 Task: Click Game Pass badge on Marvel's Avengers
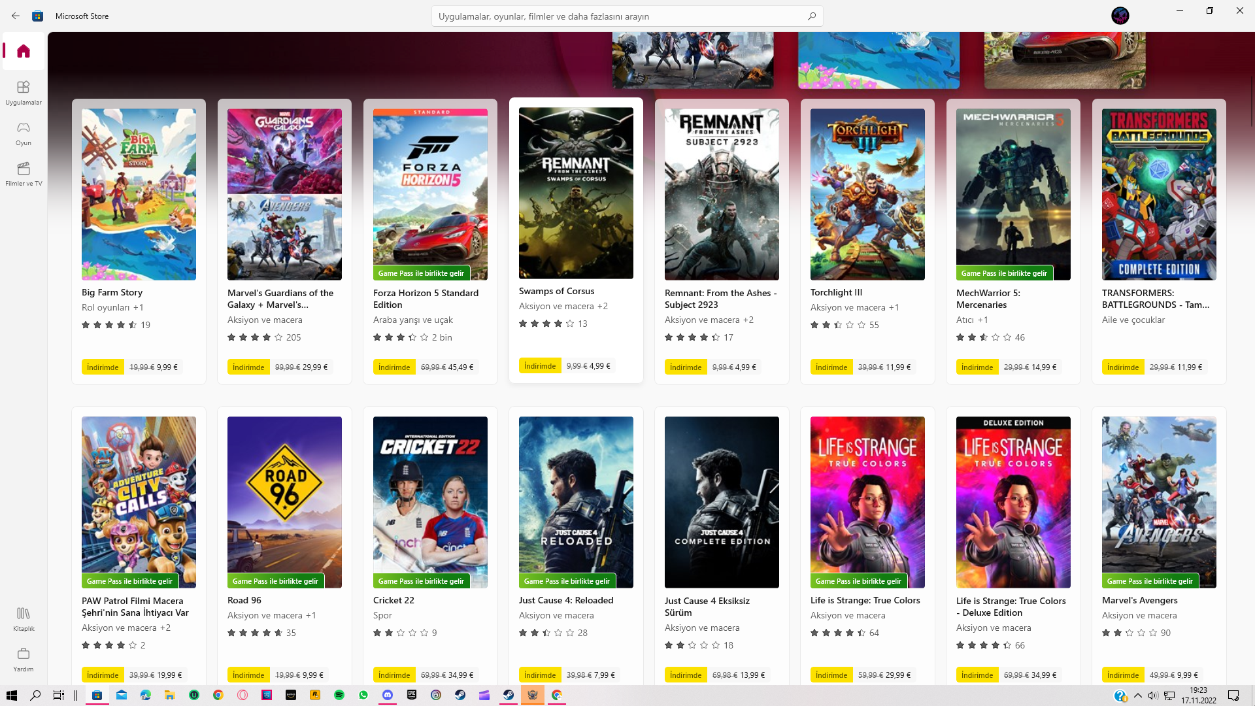(x=1150, y=581)
